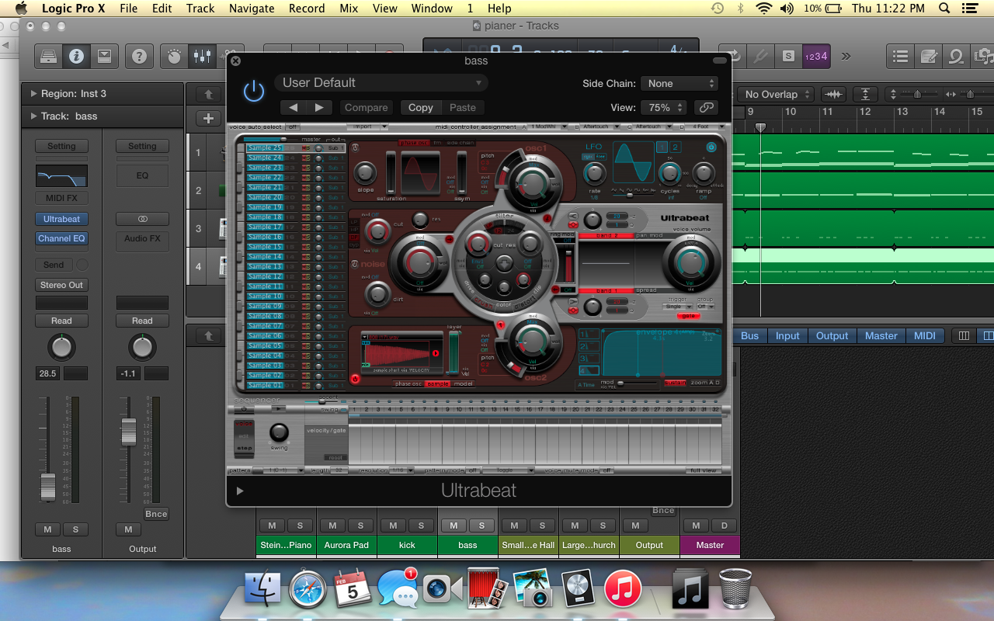994x621 pixels.
Task: Open the Side Chain None dropdown
Action: (679, 83)
